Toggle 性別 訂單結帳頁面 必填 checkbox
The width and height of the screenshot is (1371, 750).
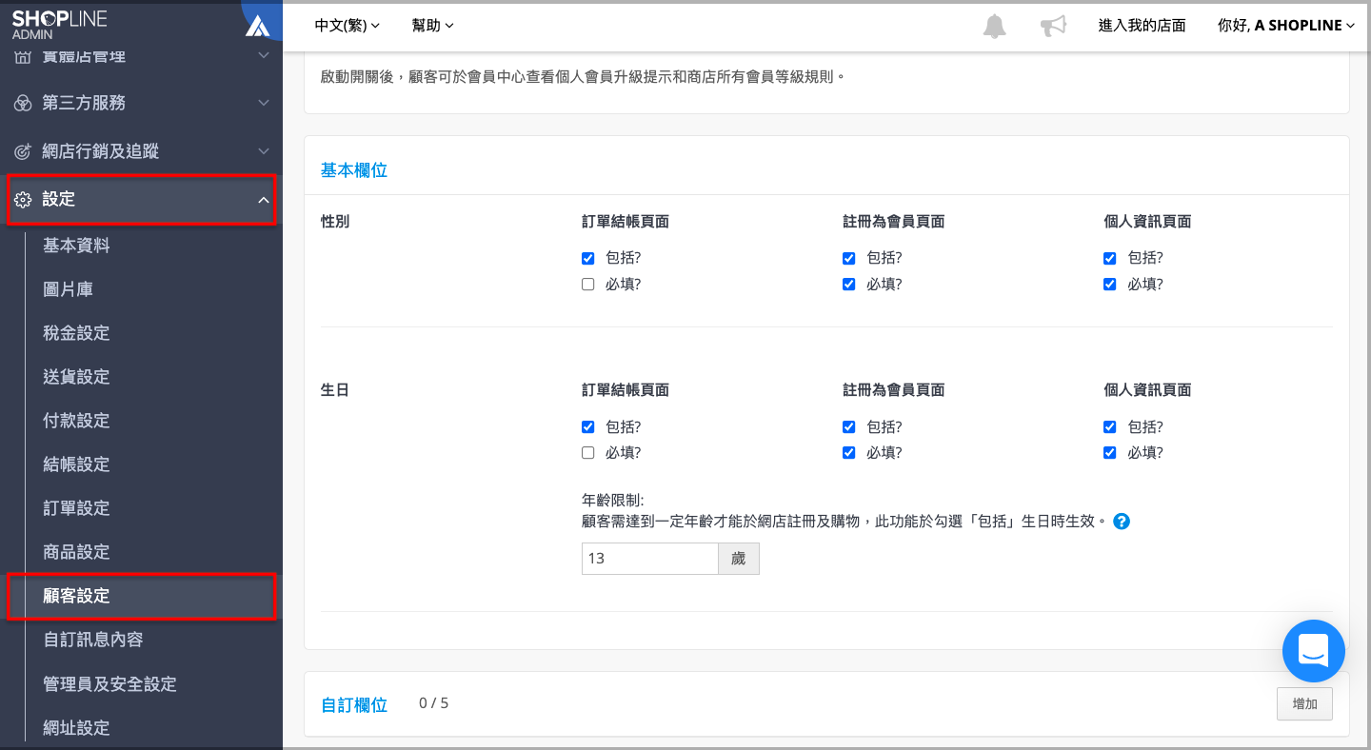(588, 284)
